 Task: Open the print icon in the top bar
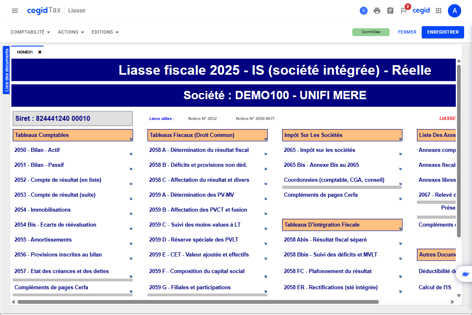pos(377,10)
